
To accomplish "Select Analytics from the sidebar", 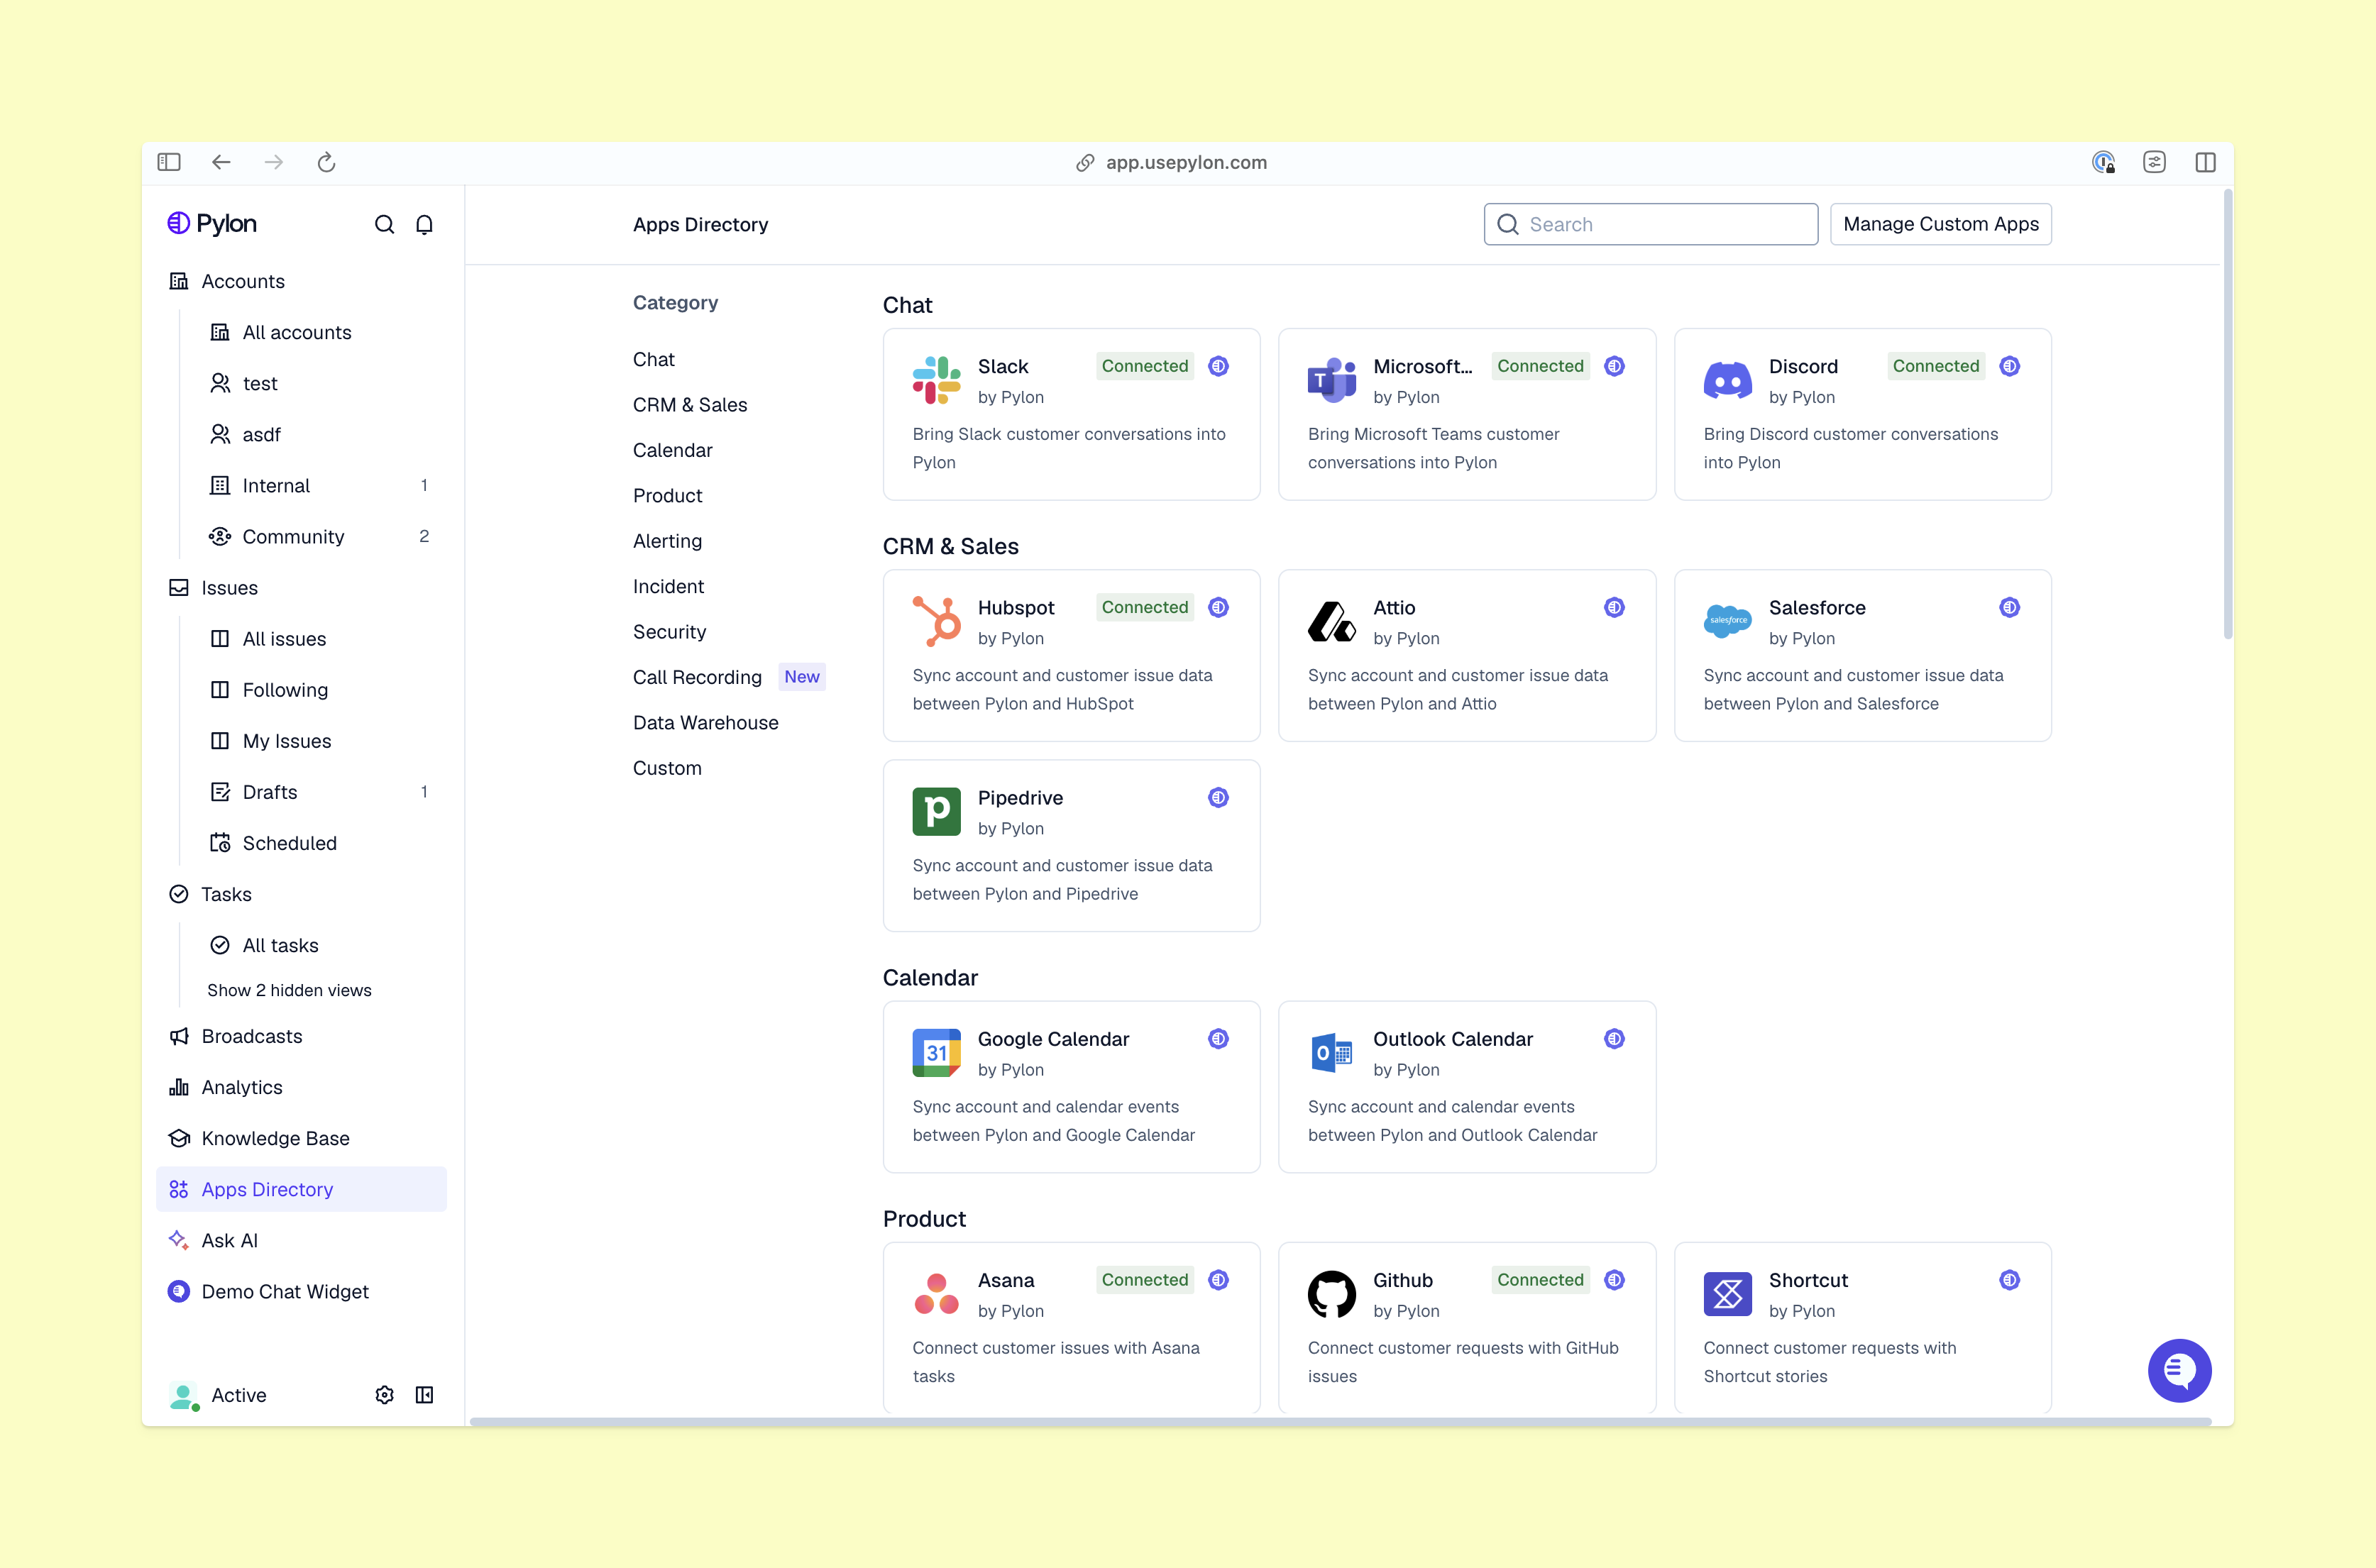I will pos(242,1087).
